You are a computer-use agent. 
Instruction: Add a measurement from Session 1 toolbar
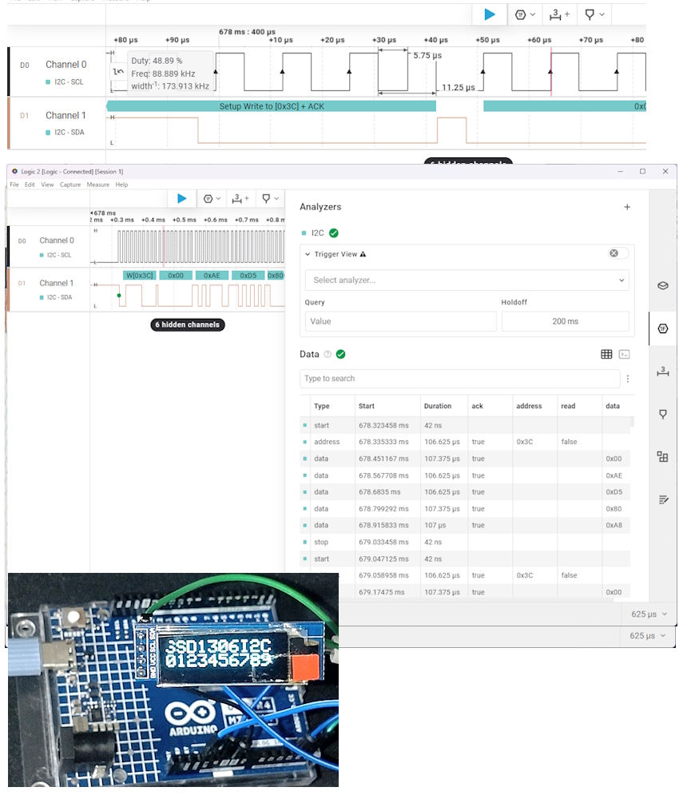(x=240, y=199)
